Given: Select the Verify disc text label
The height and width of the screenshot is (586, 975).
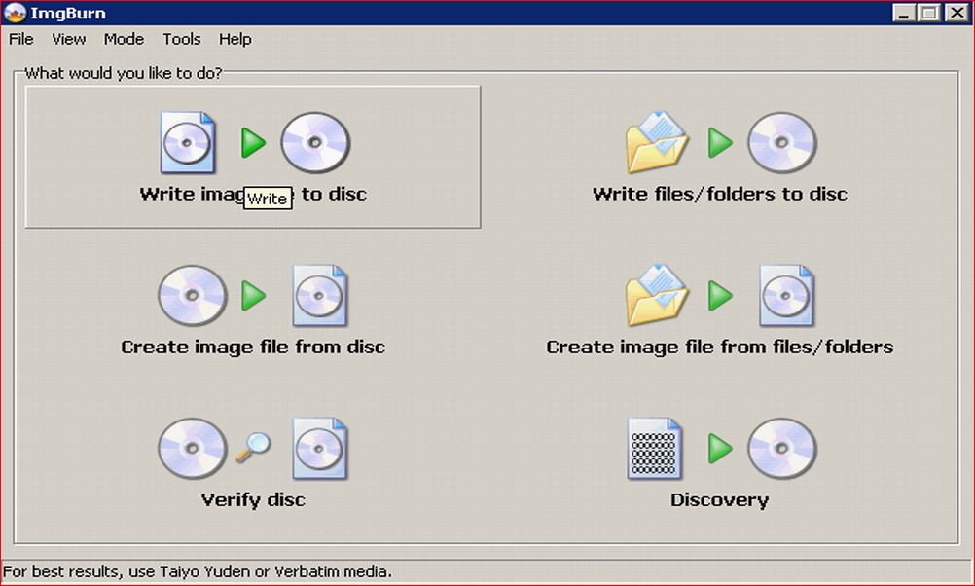Looking at the screenshot, I should 253,500.
